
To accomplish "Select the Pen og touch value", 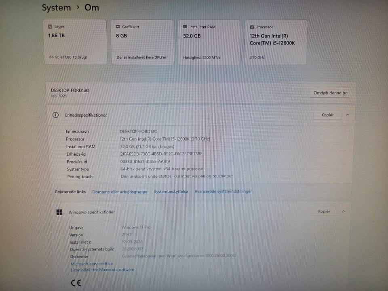I will point(177,177).
